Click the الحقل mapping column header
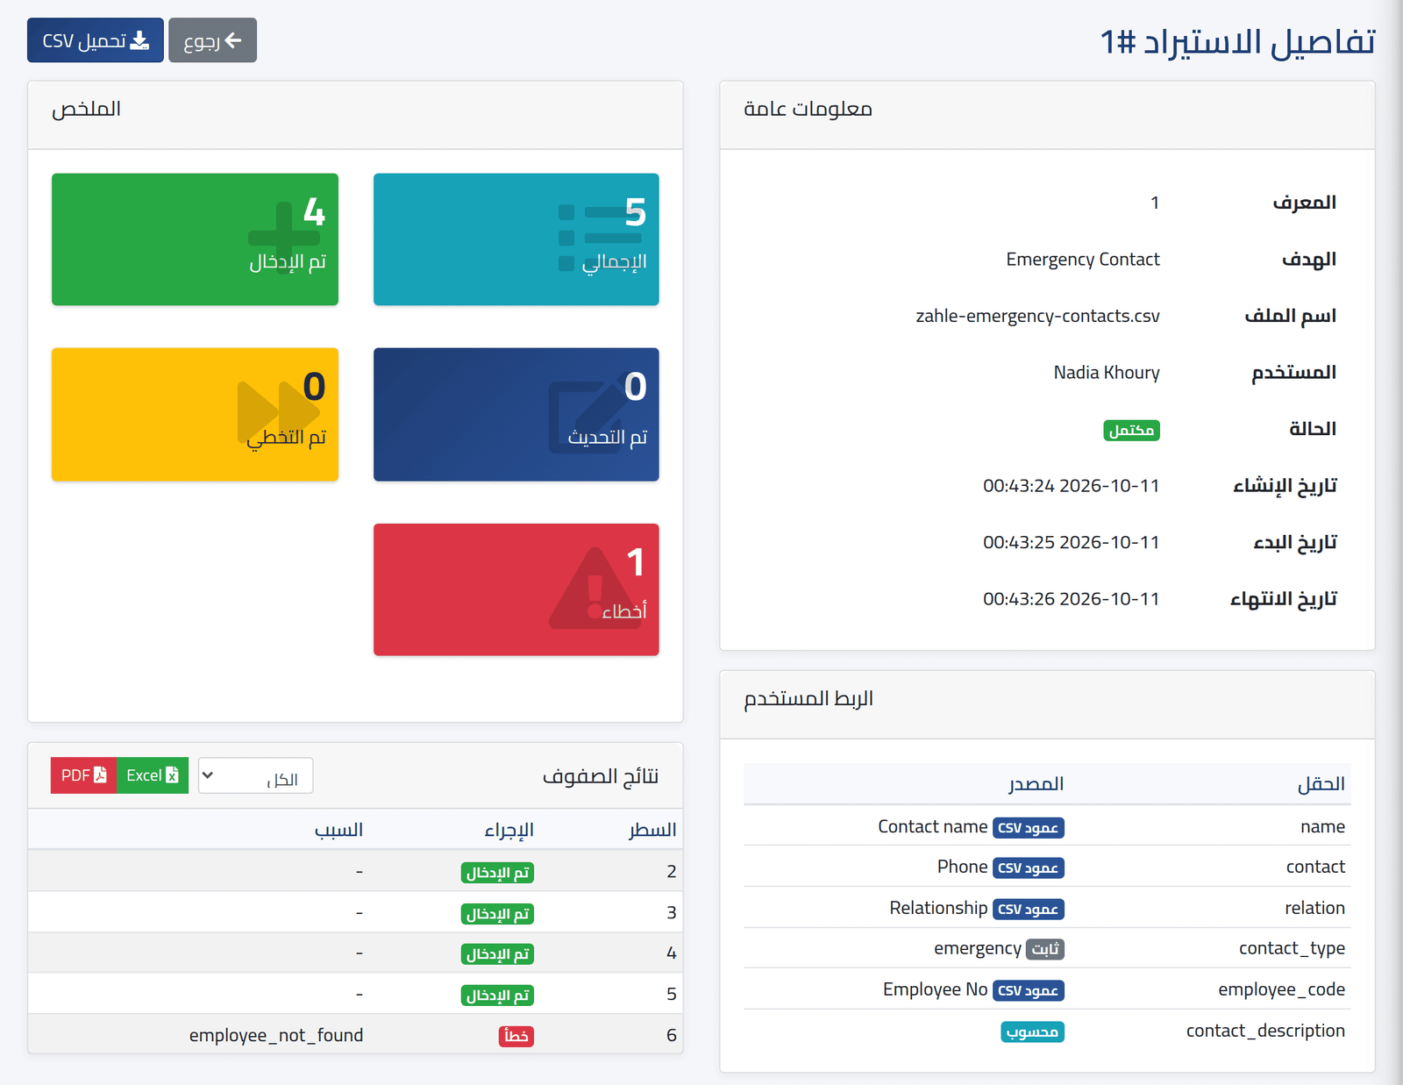 coord(1321,784)
